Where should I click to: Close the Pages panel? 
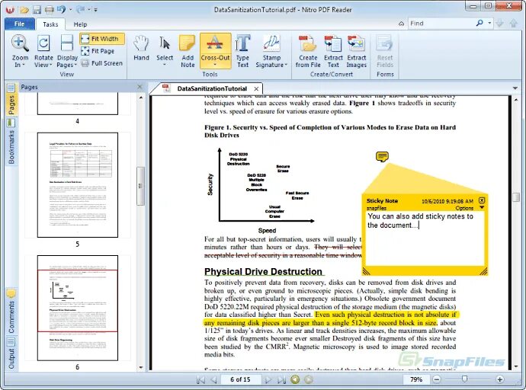tap(140, 87)
